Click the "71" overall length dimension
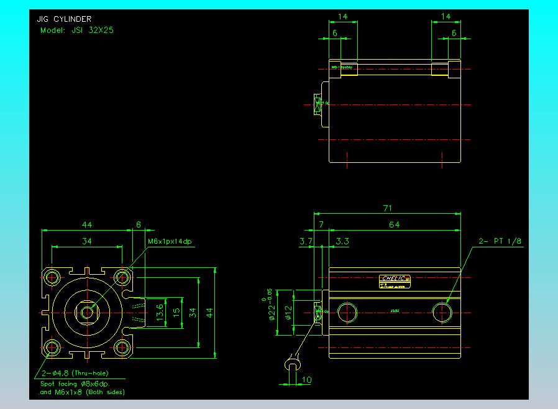This screenshot has height=409, width=558. 388,208
